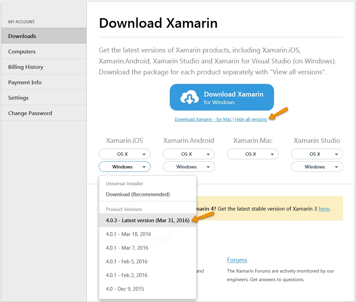Click the Xamarin.iOS column heading

pos(124,140)
